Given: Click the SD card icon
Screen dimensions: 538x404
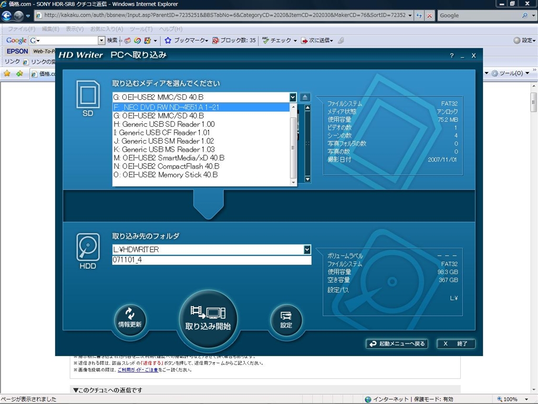Looking at the screenshot, I should click(88, 95).
